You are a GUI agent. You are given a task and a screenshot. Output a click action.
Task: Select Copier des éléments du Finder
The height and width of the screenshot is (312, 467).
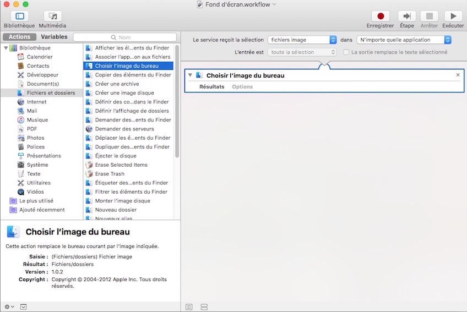pos(128,75)
